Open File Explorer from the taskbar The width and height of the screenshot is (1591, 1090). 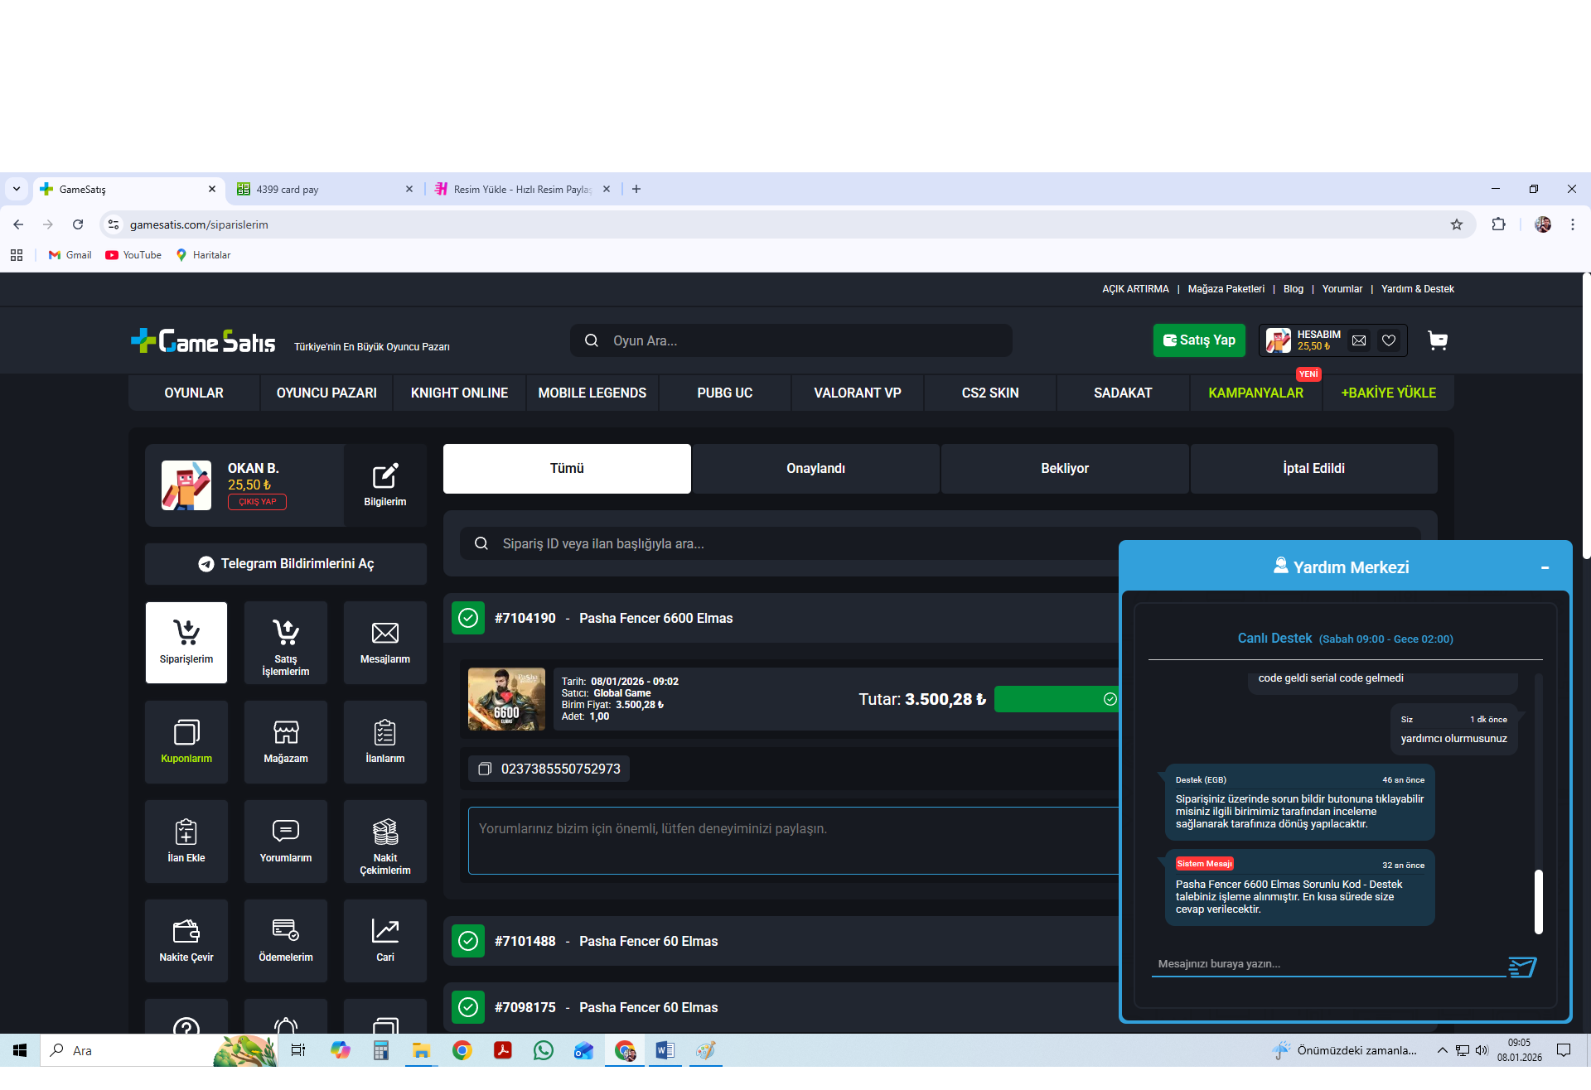point(421,1050)
